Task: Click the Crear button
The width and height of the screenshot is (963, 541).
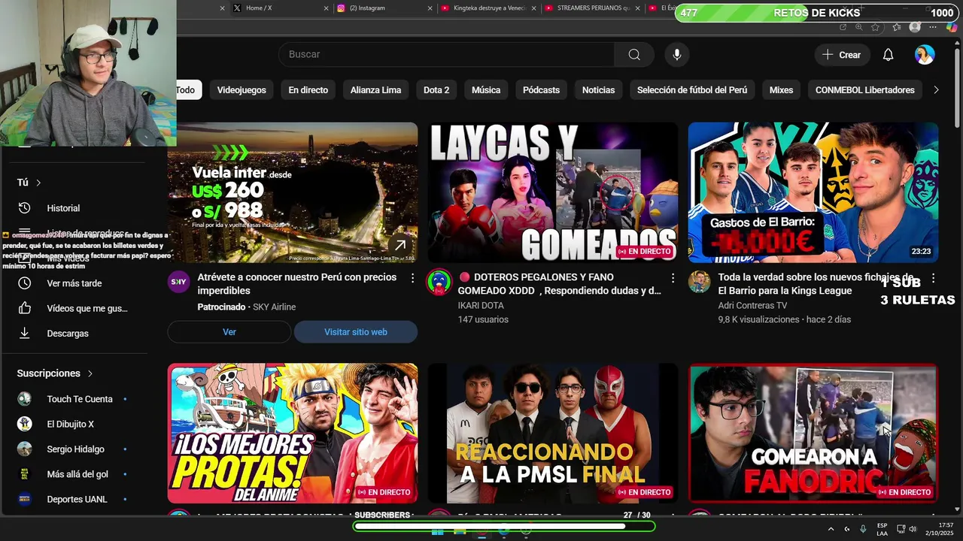Action: coord(842,55)
